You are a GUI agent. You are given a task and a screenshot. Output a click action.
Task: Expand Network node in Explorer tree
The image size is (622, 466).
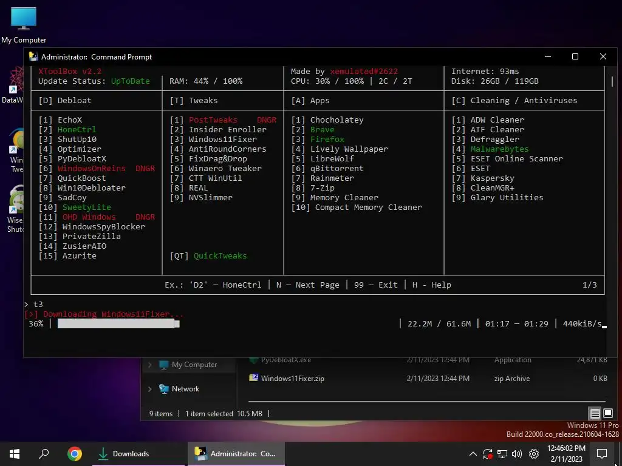[x=150, y=389]
